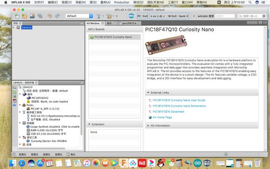Select Curiosity/Starter Kits (PKOB4) entry
270x169 pixels.
point(49,141)
